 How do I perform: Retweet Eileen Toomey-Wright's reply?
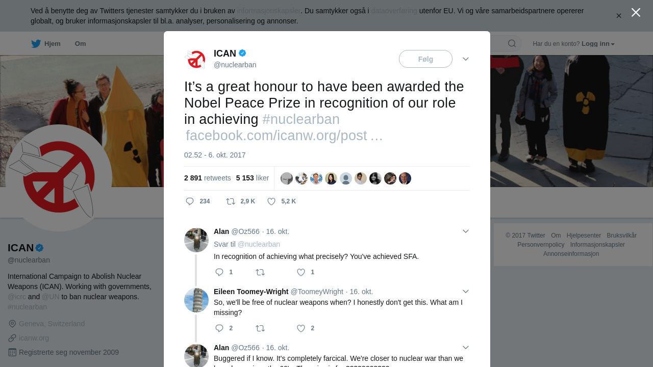260,328
